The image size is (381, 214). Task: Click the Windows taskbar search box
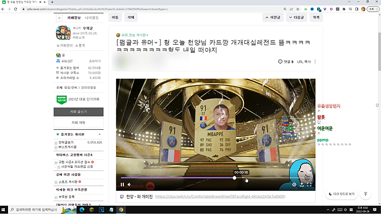[x=42, y=210]
